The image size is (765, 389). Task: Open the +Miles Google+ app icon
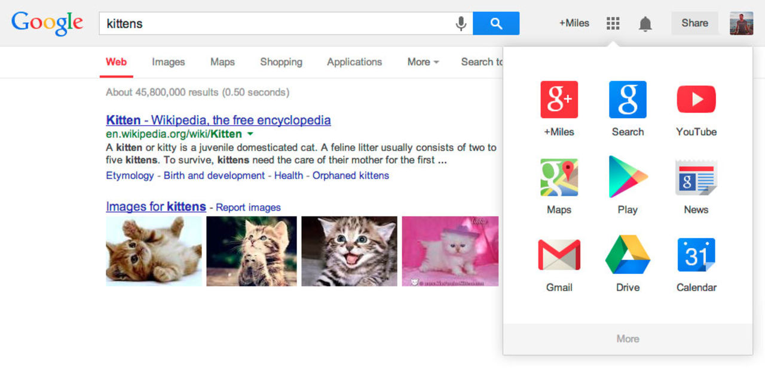(559, 99)
